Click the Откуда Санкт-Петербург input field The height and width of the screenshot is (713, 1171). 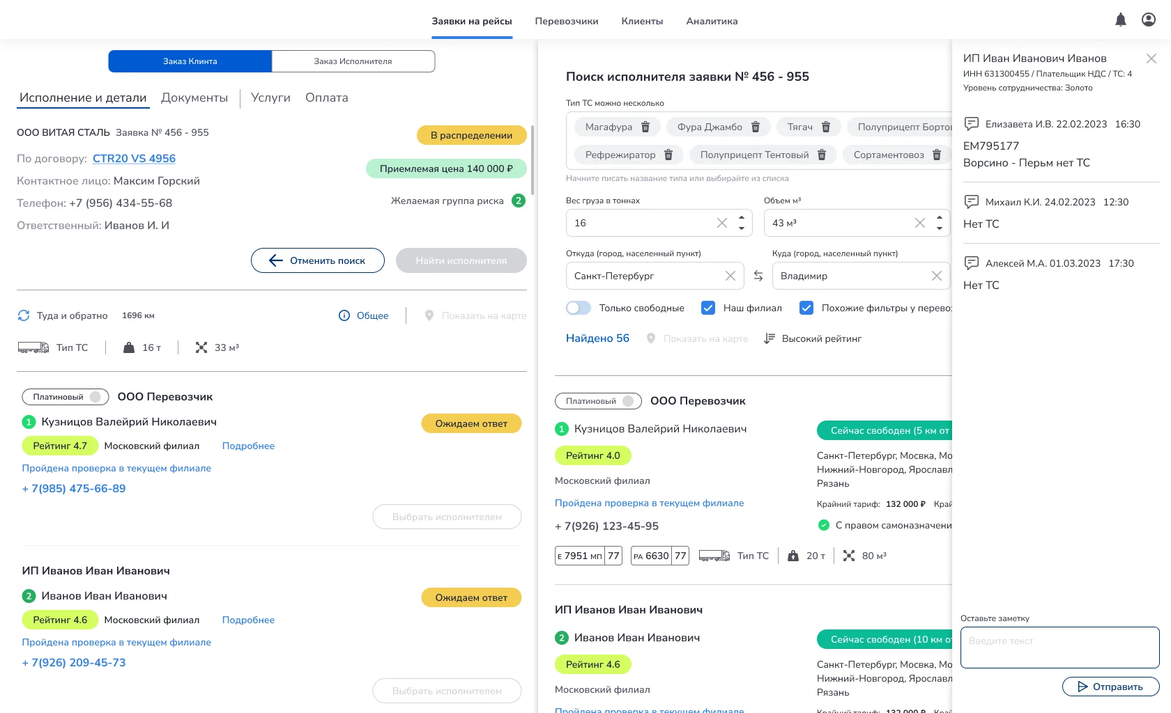655,276
